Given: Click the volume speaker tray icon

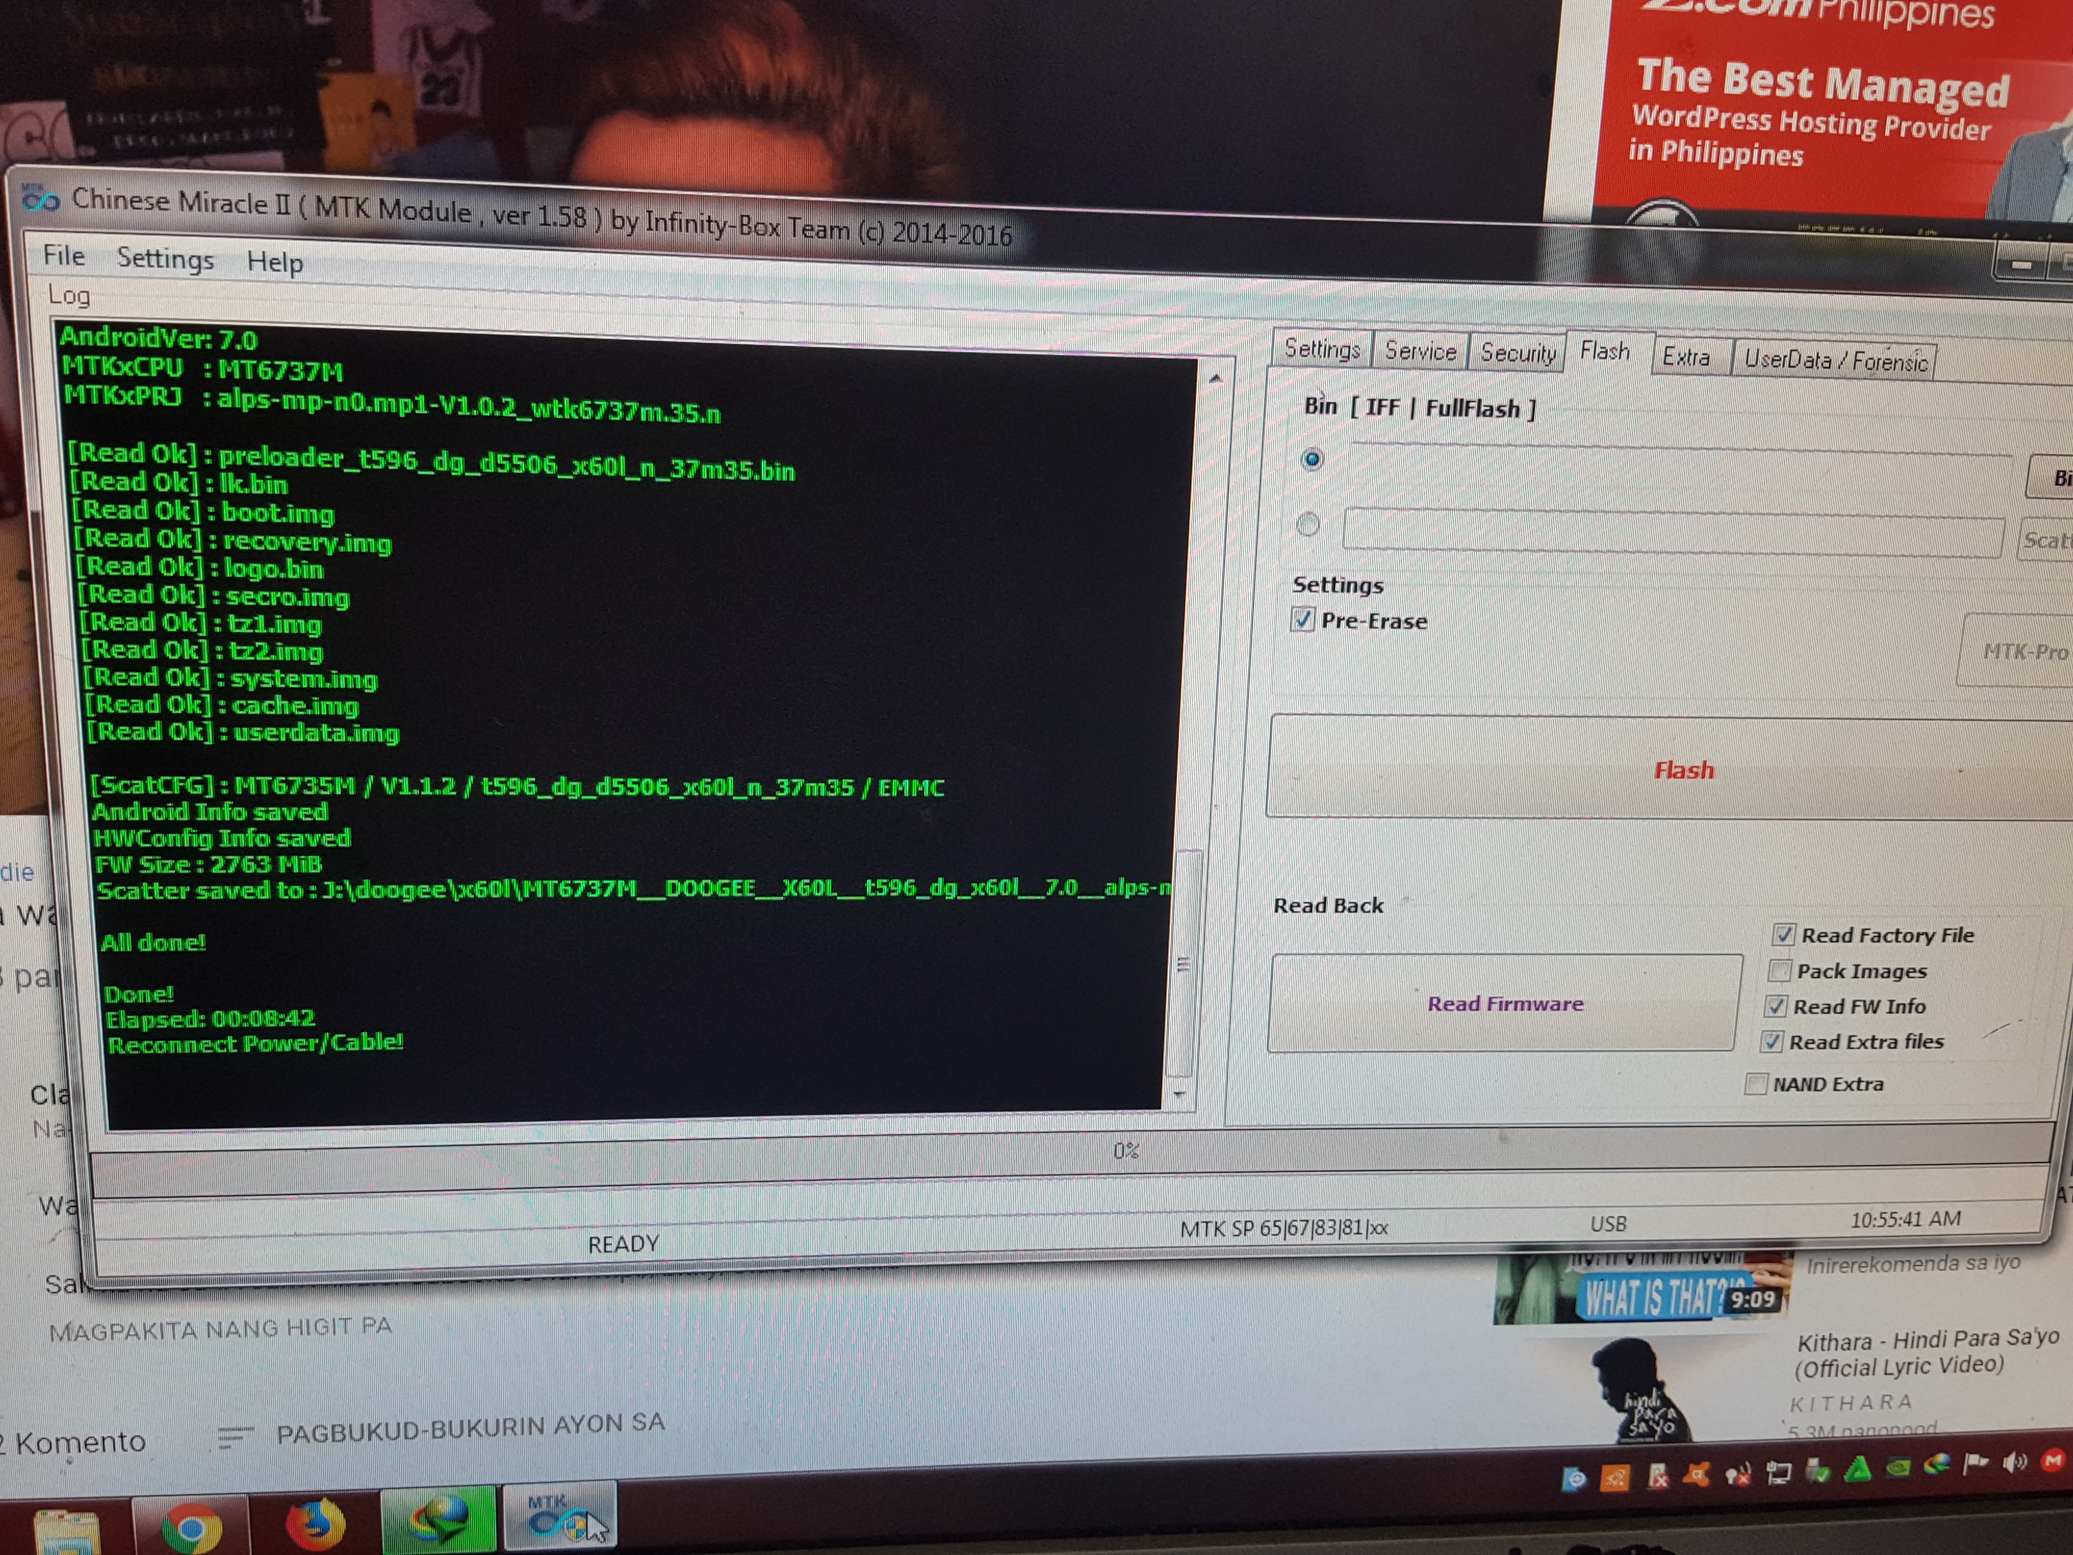Looking at the screenshot, I should tap(2014, 1463).
